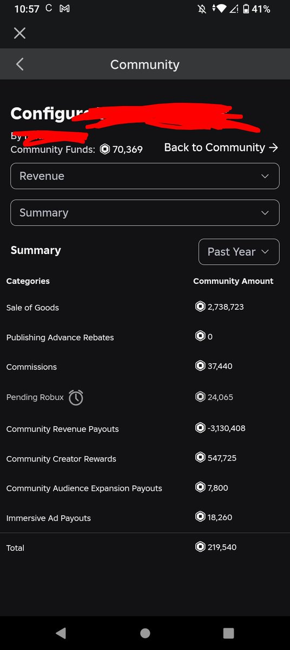290x650 pixels.
Task: Tap the Android back navigation triangle
Action: pyautogui.click(x=61, y=633)
